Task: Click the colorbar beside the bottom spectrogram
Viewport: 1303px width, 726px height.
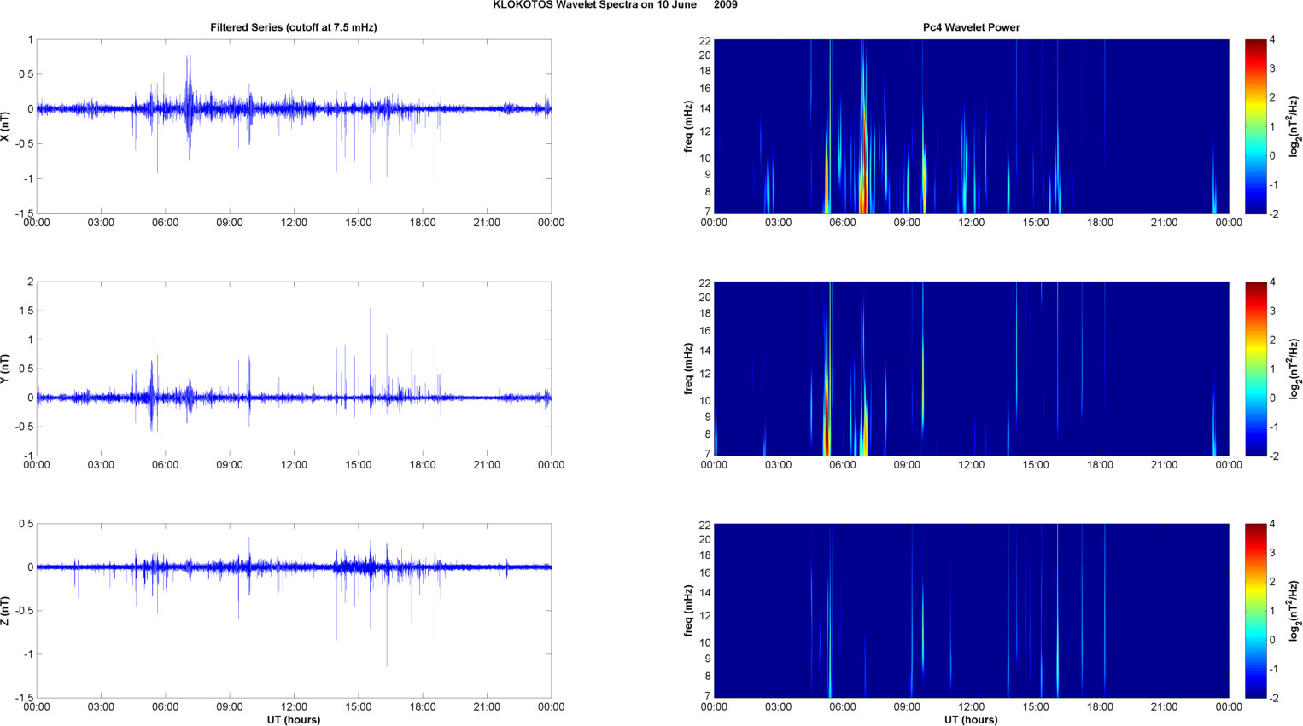Action: [x=1255, y=610]
